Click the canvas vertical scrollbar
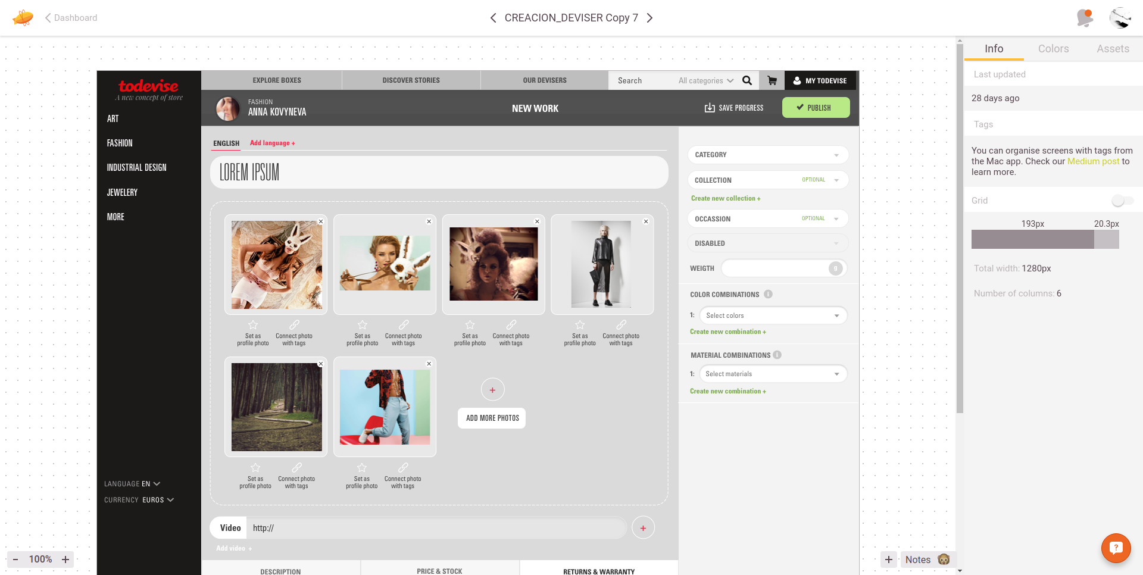 click(x=960, y=229)
